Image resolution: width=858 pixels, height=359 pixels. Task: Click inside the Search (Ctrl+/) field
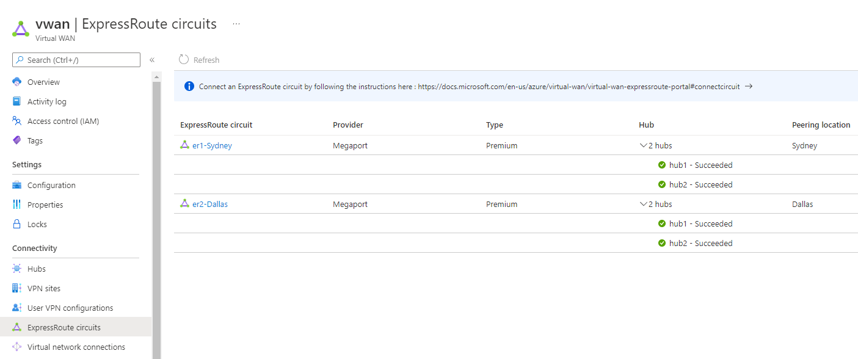click(x=76, y=59)
